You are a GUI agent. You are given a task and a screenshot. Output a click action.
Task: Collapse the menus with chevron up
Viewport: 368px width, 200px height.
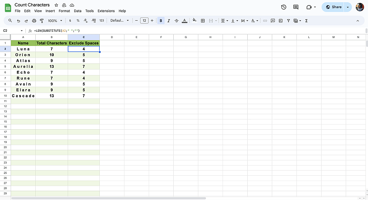[358, 21]
